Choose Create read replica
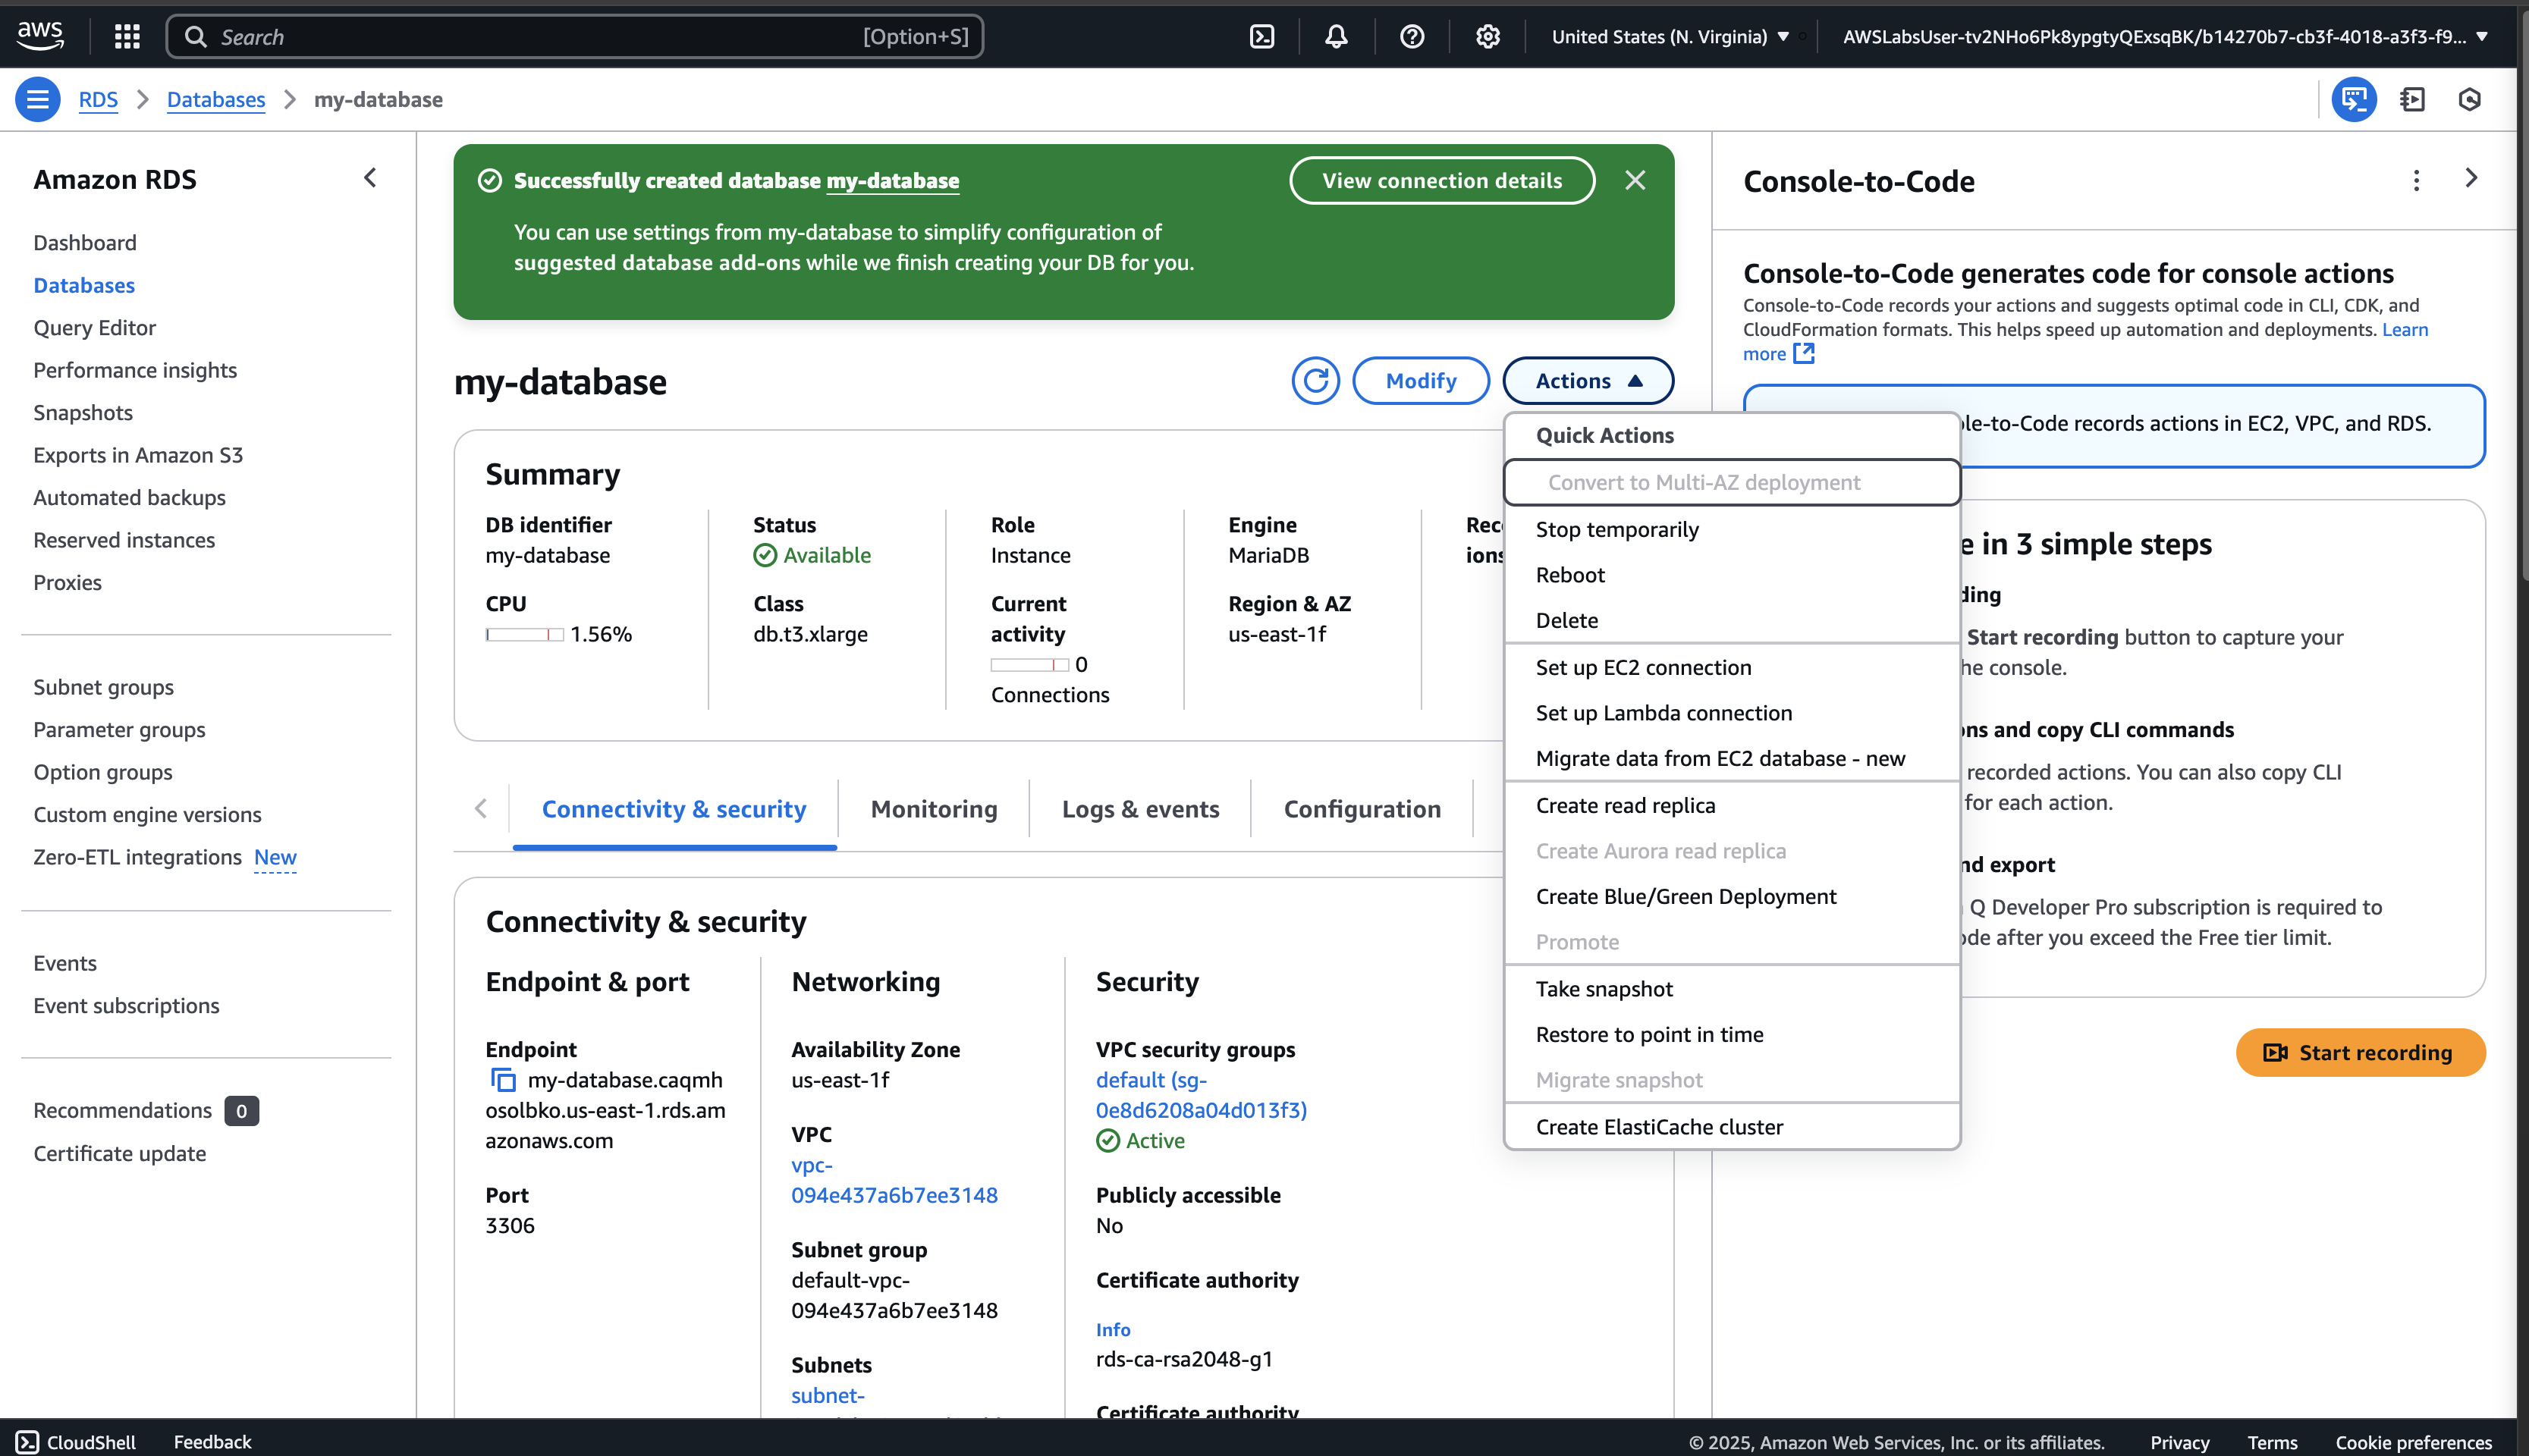 pos(1731,806)
